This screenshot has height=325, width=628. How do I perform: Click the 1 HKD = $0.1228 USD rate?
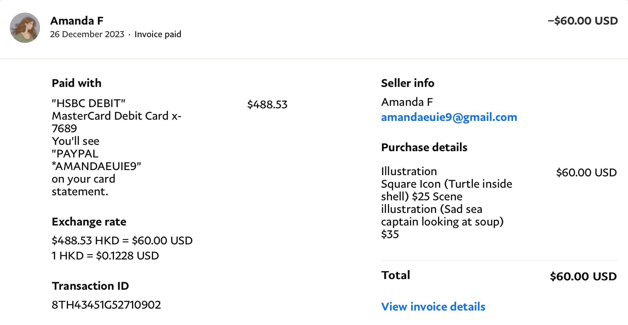click(105, 255)
